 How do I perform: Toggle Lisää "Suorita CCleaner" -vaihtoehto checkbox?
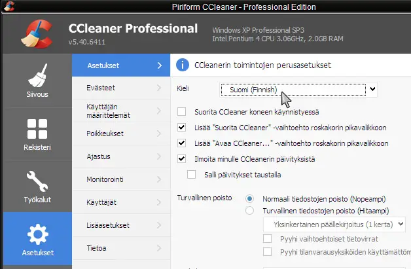pyautogui.click(x=181, y=128)
